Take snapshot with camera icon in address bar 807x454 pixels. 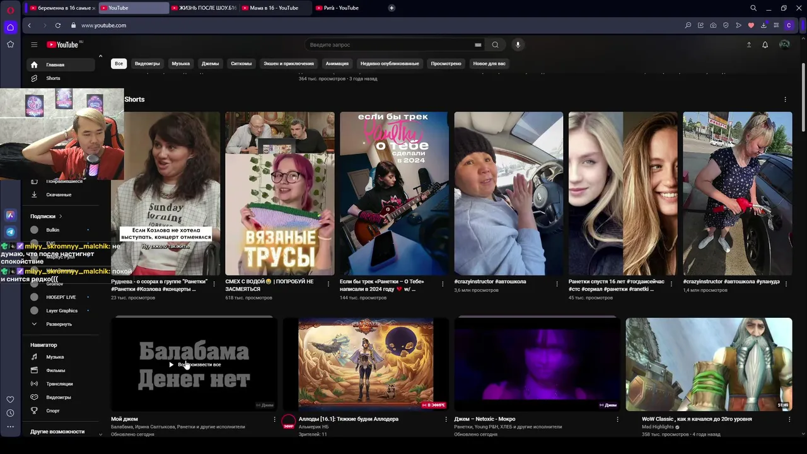click(713, 25)
